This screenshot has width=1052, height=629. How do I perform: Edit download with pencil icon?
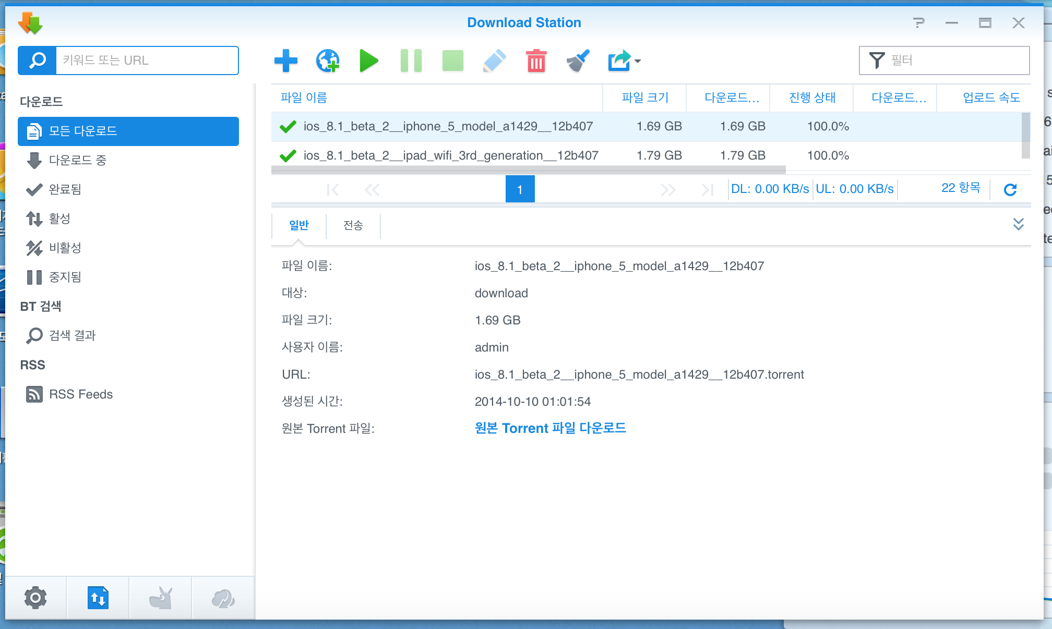(x=494, y=61)
